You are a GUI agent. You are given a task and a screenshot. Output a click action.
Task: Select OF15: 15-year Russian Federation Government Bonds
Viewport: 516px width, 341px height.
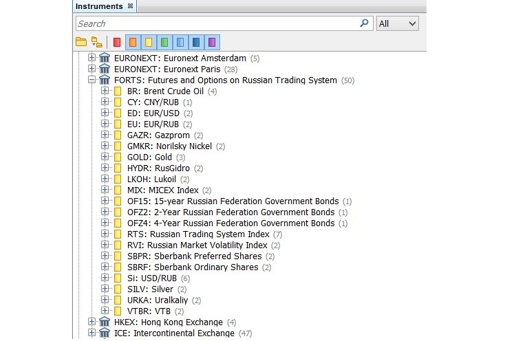233,201
